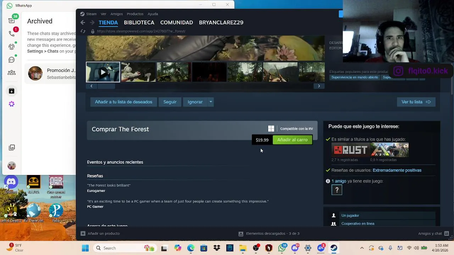Viewport: 454px width, 255px height.
Task: Click Ver tu lista button
Action: [x=416, y=102]
